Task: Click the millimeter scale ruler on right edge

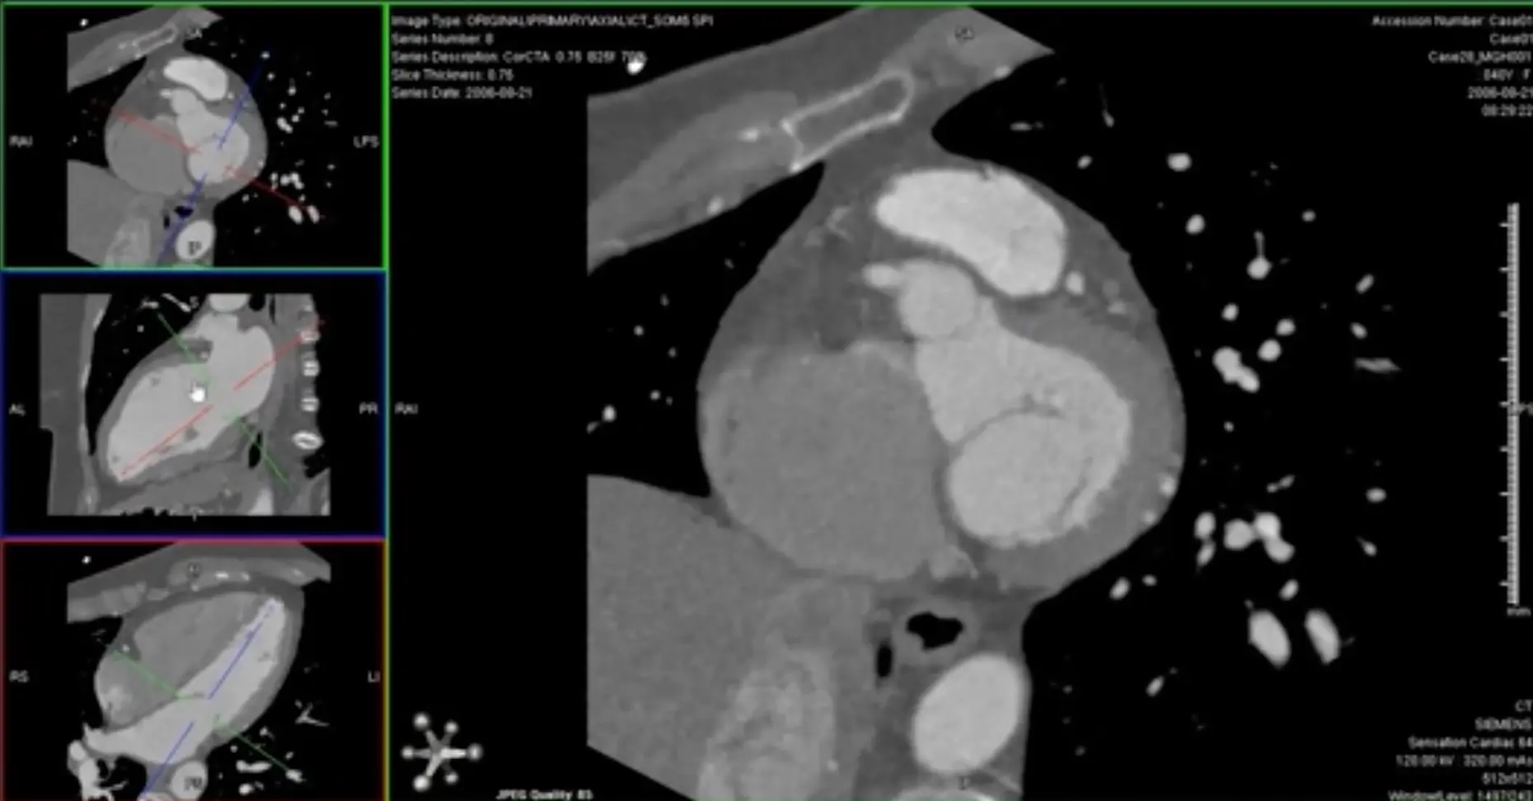Action: (1512, 404)
